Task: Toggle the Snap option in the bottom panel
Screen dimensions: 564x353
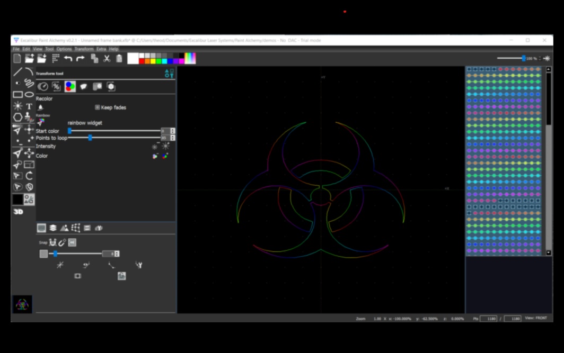Action: point(43,242)
